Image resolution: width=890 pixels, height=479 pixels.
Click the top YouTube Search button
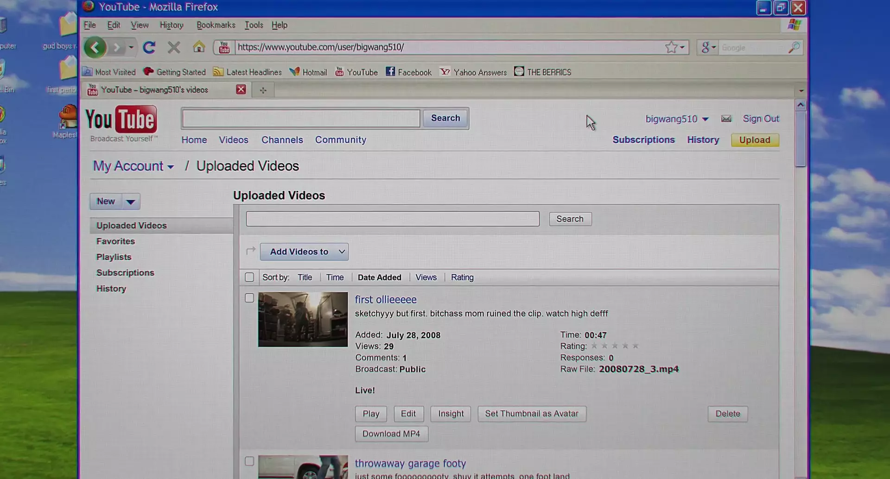click(445, 118)
